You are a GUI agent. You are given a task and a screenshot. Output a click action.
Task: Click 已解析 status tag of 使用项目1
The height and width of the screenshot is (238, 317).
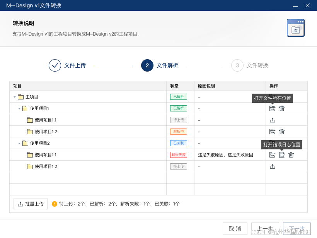click(x=179, y=108)
